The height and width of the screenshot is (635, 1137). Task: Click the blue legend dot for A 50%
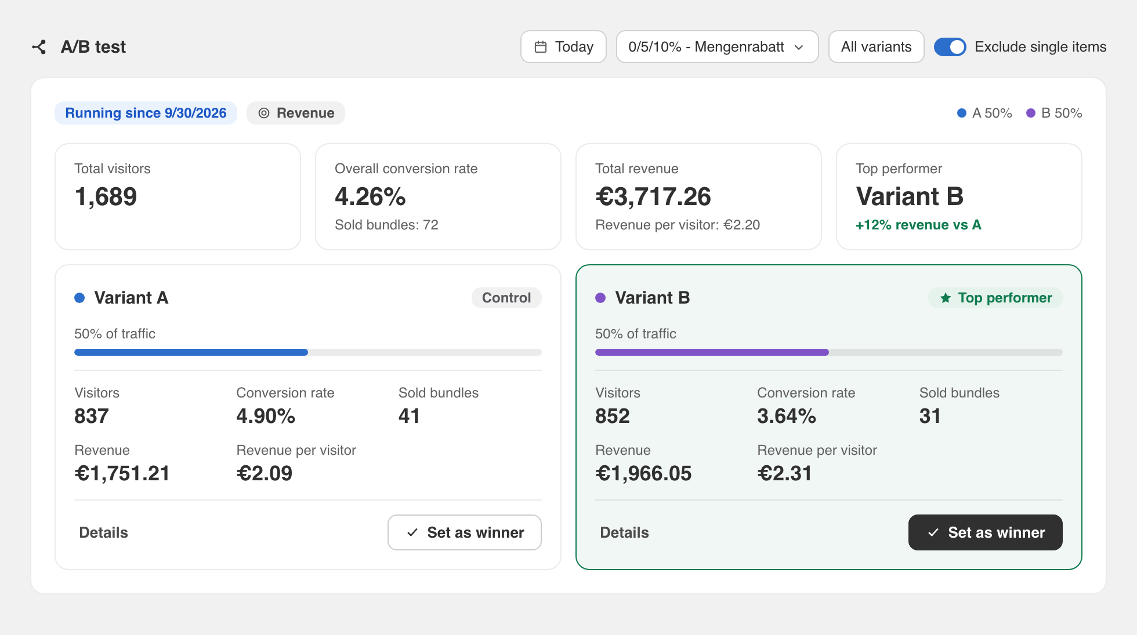point(962,113)
